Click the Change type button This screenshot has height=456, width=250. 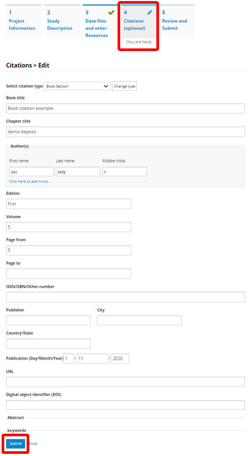pos(124,86)
